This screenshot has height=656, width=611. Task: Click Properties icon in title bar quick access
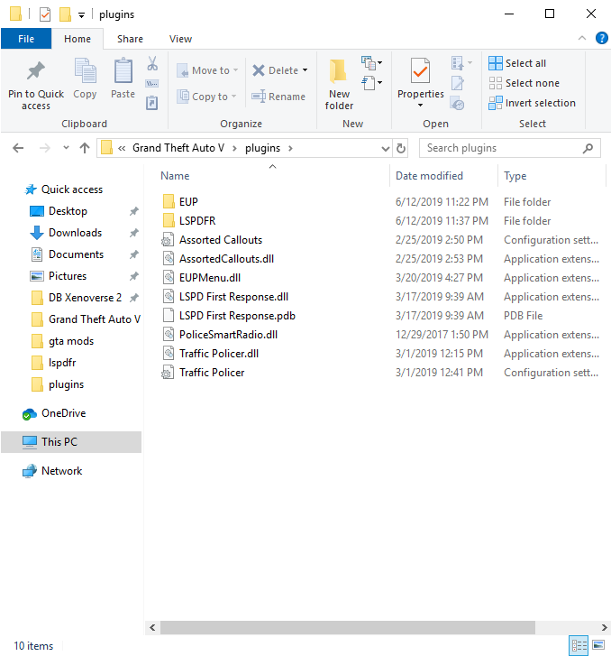pyautogui.click(x=45, y=14)
